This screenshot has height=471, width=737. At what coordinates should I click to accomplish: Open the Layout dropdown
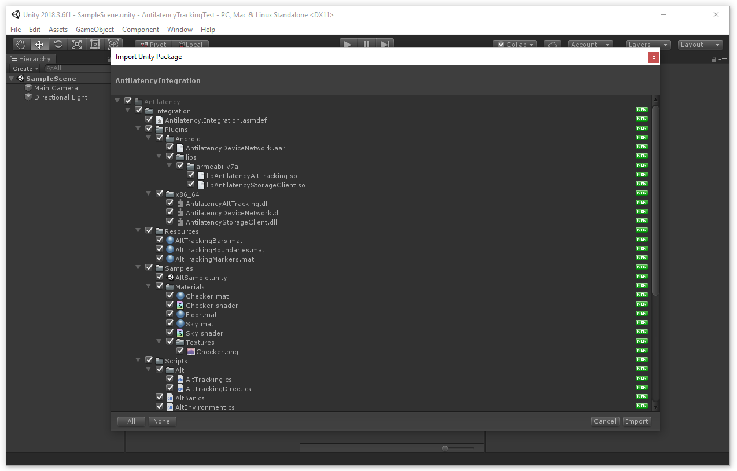click(699, 45)
